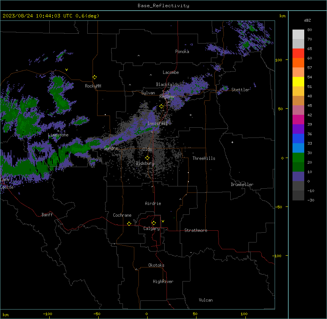327x319 pixels.
Task: Pick the green 20-30 dBZ legend swatch
Action: (298, 158)
